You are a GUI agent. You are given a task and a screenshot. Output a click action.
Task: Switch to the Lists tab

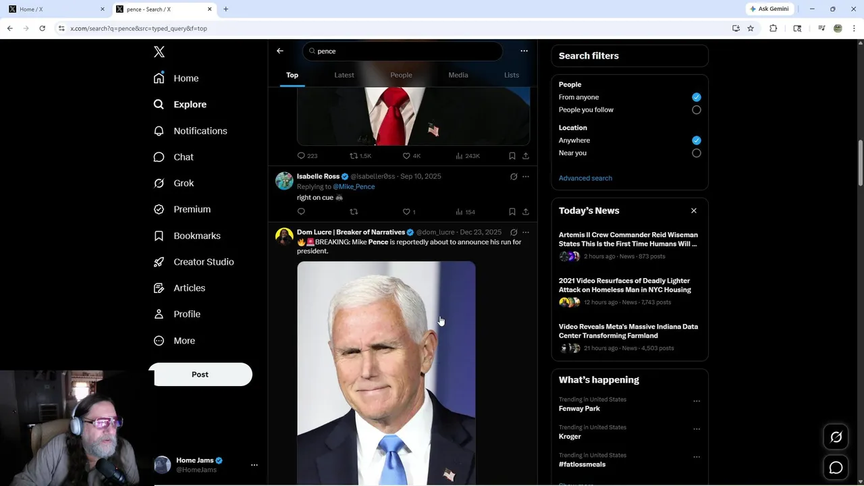pyautogui.click(x=512, y=75)
